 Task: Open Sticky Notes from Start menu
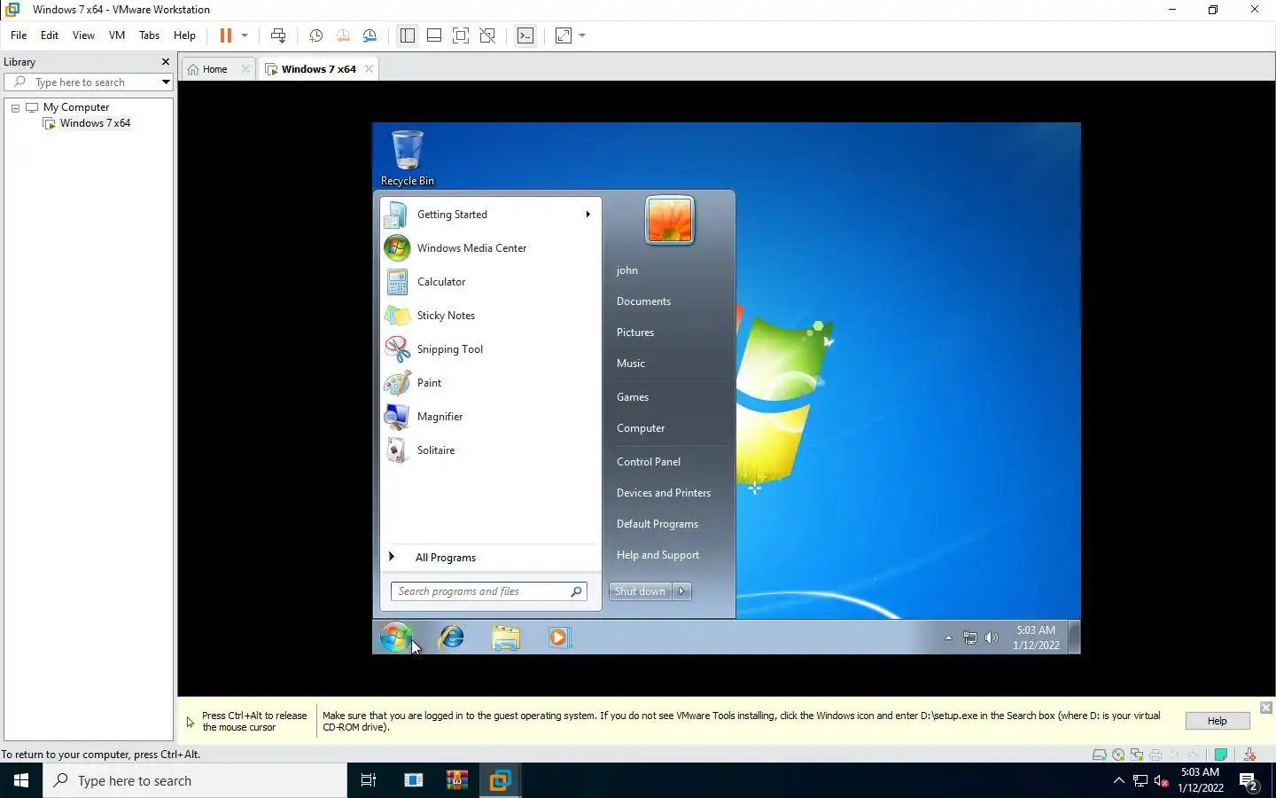point(491,316)
